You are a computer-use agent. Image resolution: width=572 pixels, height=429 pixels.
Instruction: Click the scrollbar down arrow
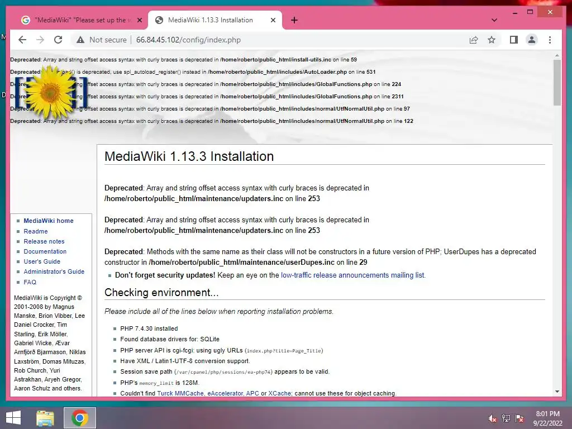point(557,392)
